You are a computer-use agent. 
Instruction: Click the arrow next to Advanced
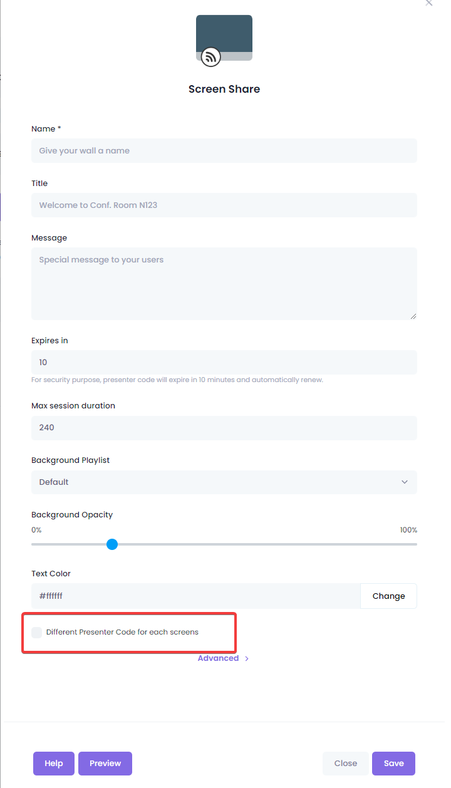[247, 659]
